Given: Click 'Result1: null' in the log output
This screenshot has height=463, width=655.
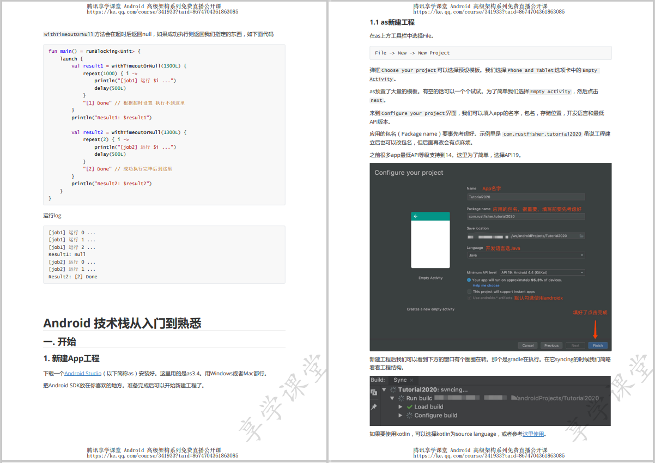Looking at the screenshot, I should pyautogui.click(x=67, y=254).
